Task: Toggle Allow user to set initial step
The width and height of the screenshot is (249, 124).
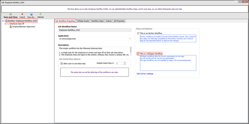Action: point(62,64)
